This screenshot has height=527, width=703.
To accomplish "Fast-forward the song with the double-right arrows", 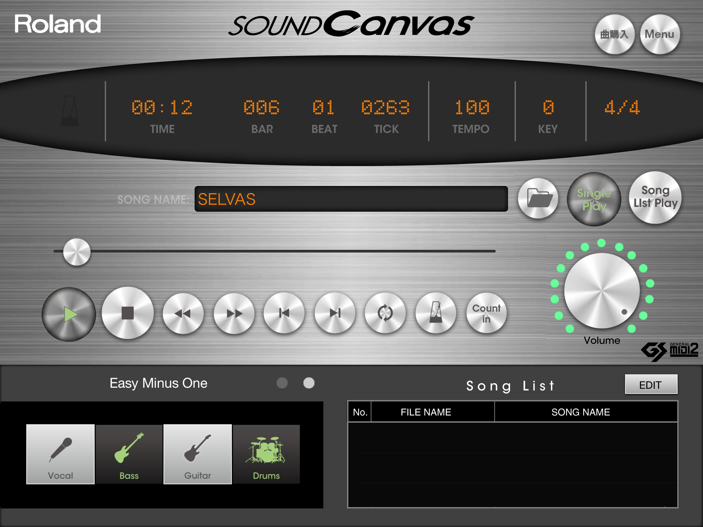I will pyautogui.click(x=234, y=313).
